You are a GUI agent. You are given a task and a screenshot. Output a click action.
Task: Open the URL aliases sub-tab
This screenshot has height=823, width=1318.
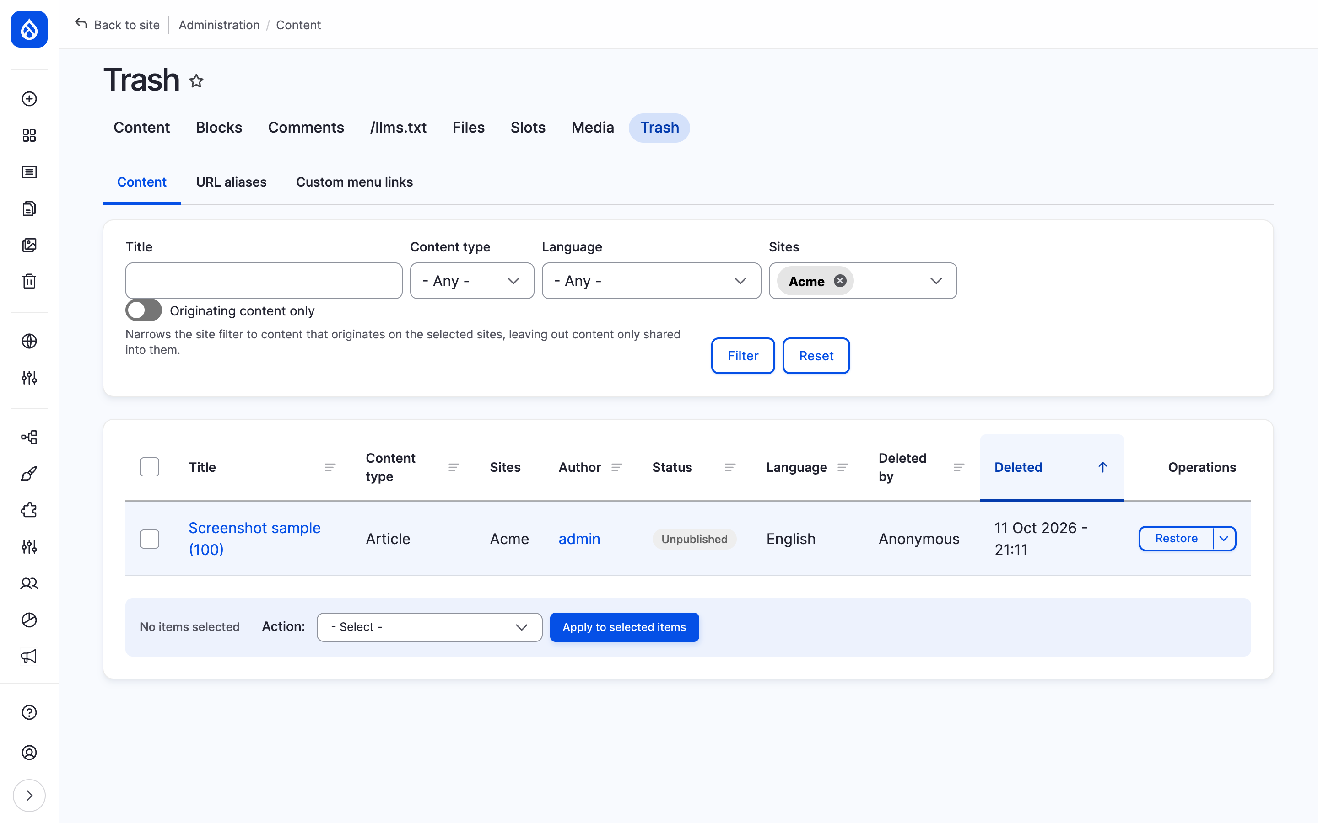tap(231, 182)
